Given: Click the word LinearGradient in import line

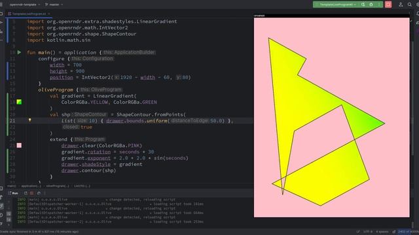Looking at the screenshot, I should coord(156,22).
